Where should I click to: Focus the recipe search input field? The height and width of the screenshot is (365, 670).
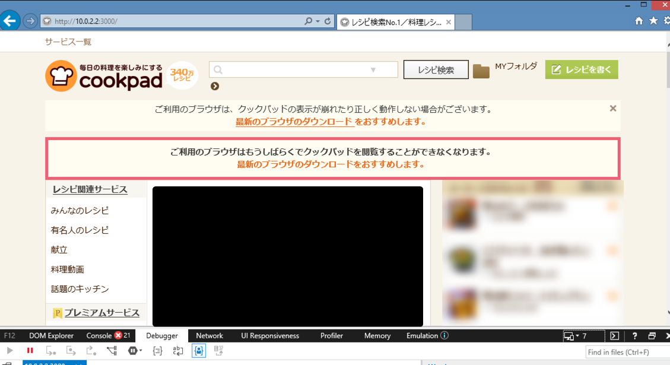(x=303, y=69)
